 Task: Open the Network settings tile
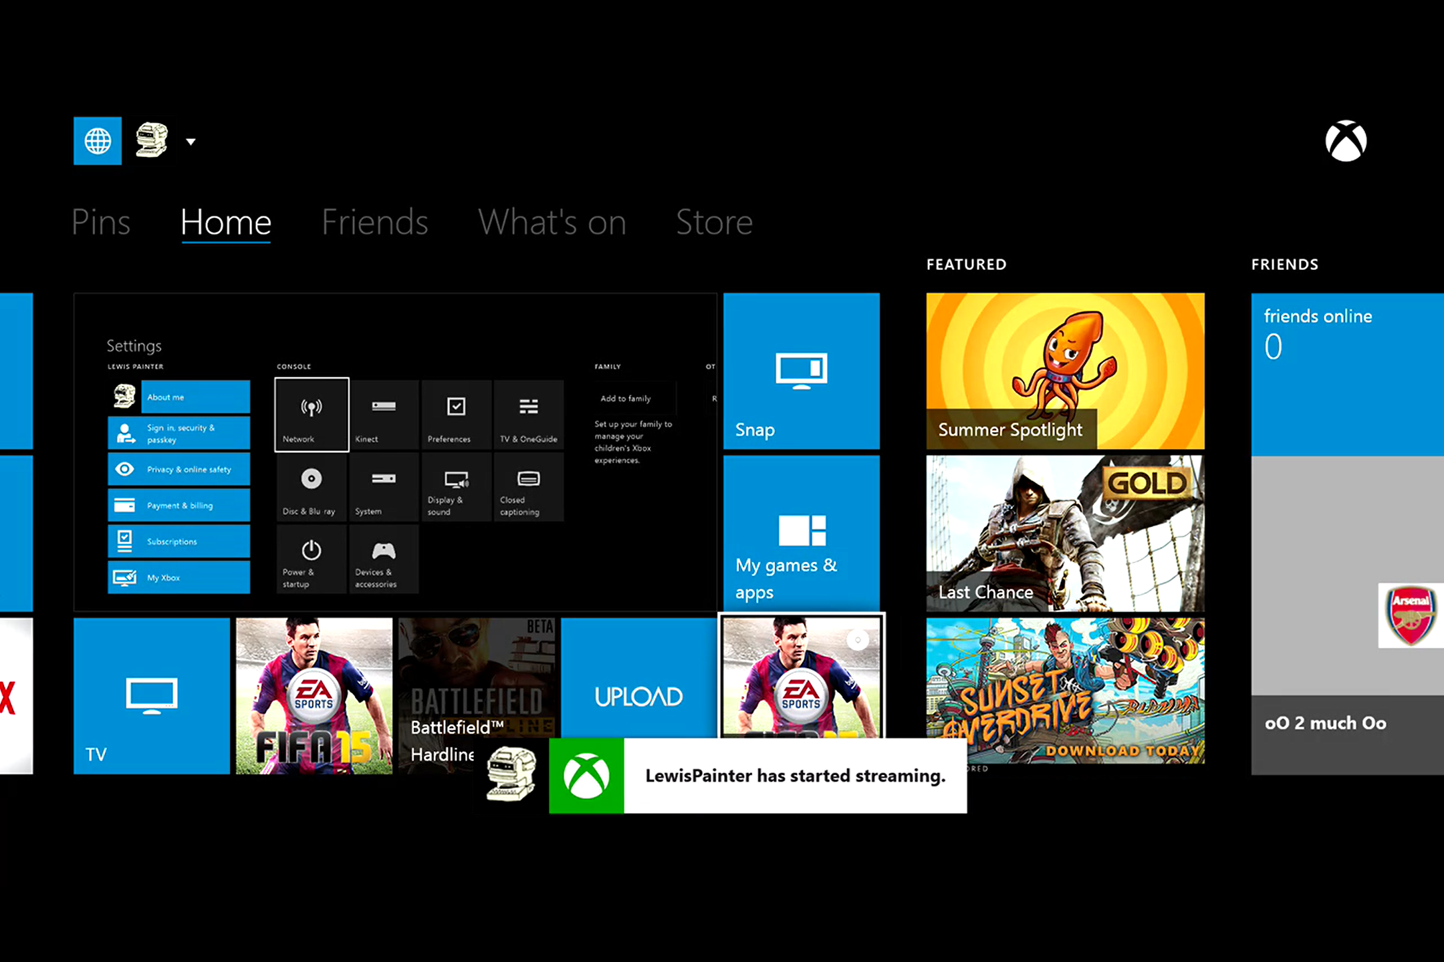tap(312, 415)
